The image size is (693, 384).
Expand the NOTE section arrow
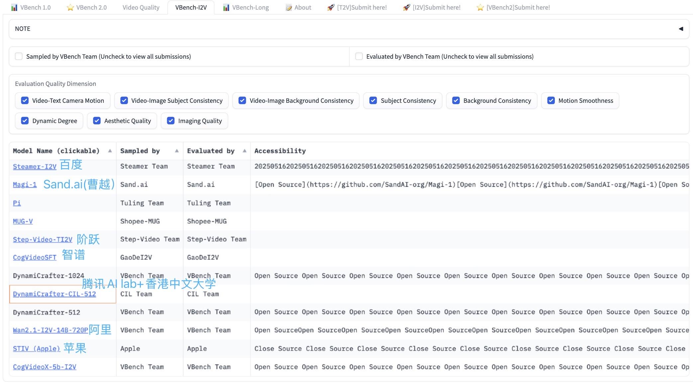pyautogui.click(x=681, y=29)
